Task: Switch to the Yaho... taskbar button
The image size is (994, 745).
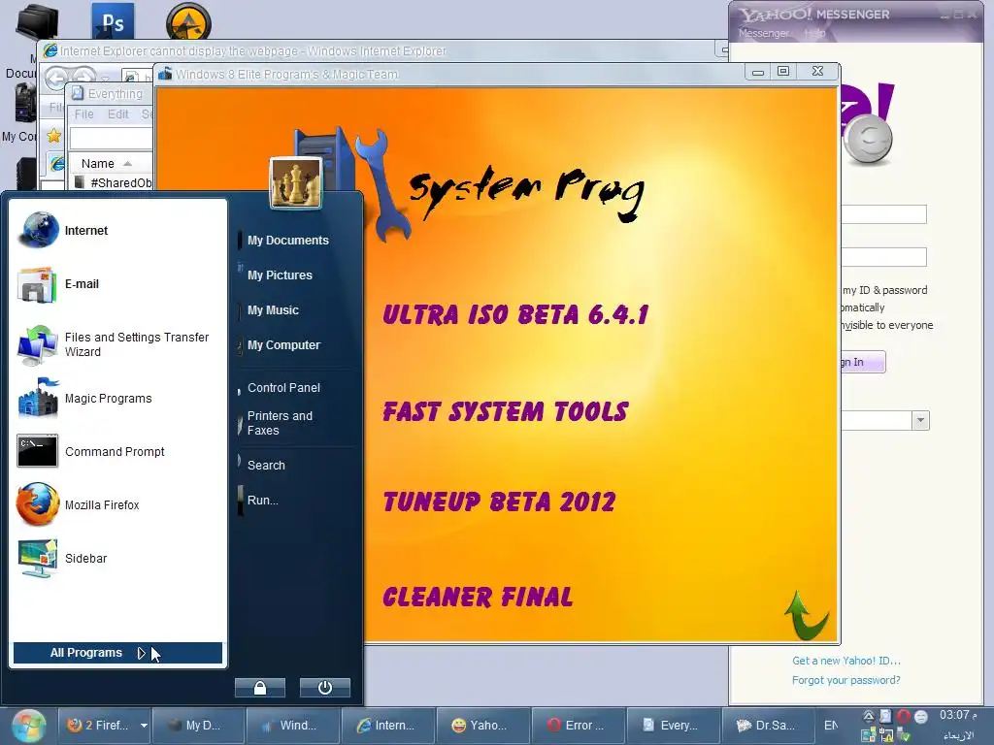Action: coord(483,726)
